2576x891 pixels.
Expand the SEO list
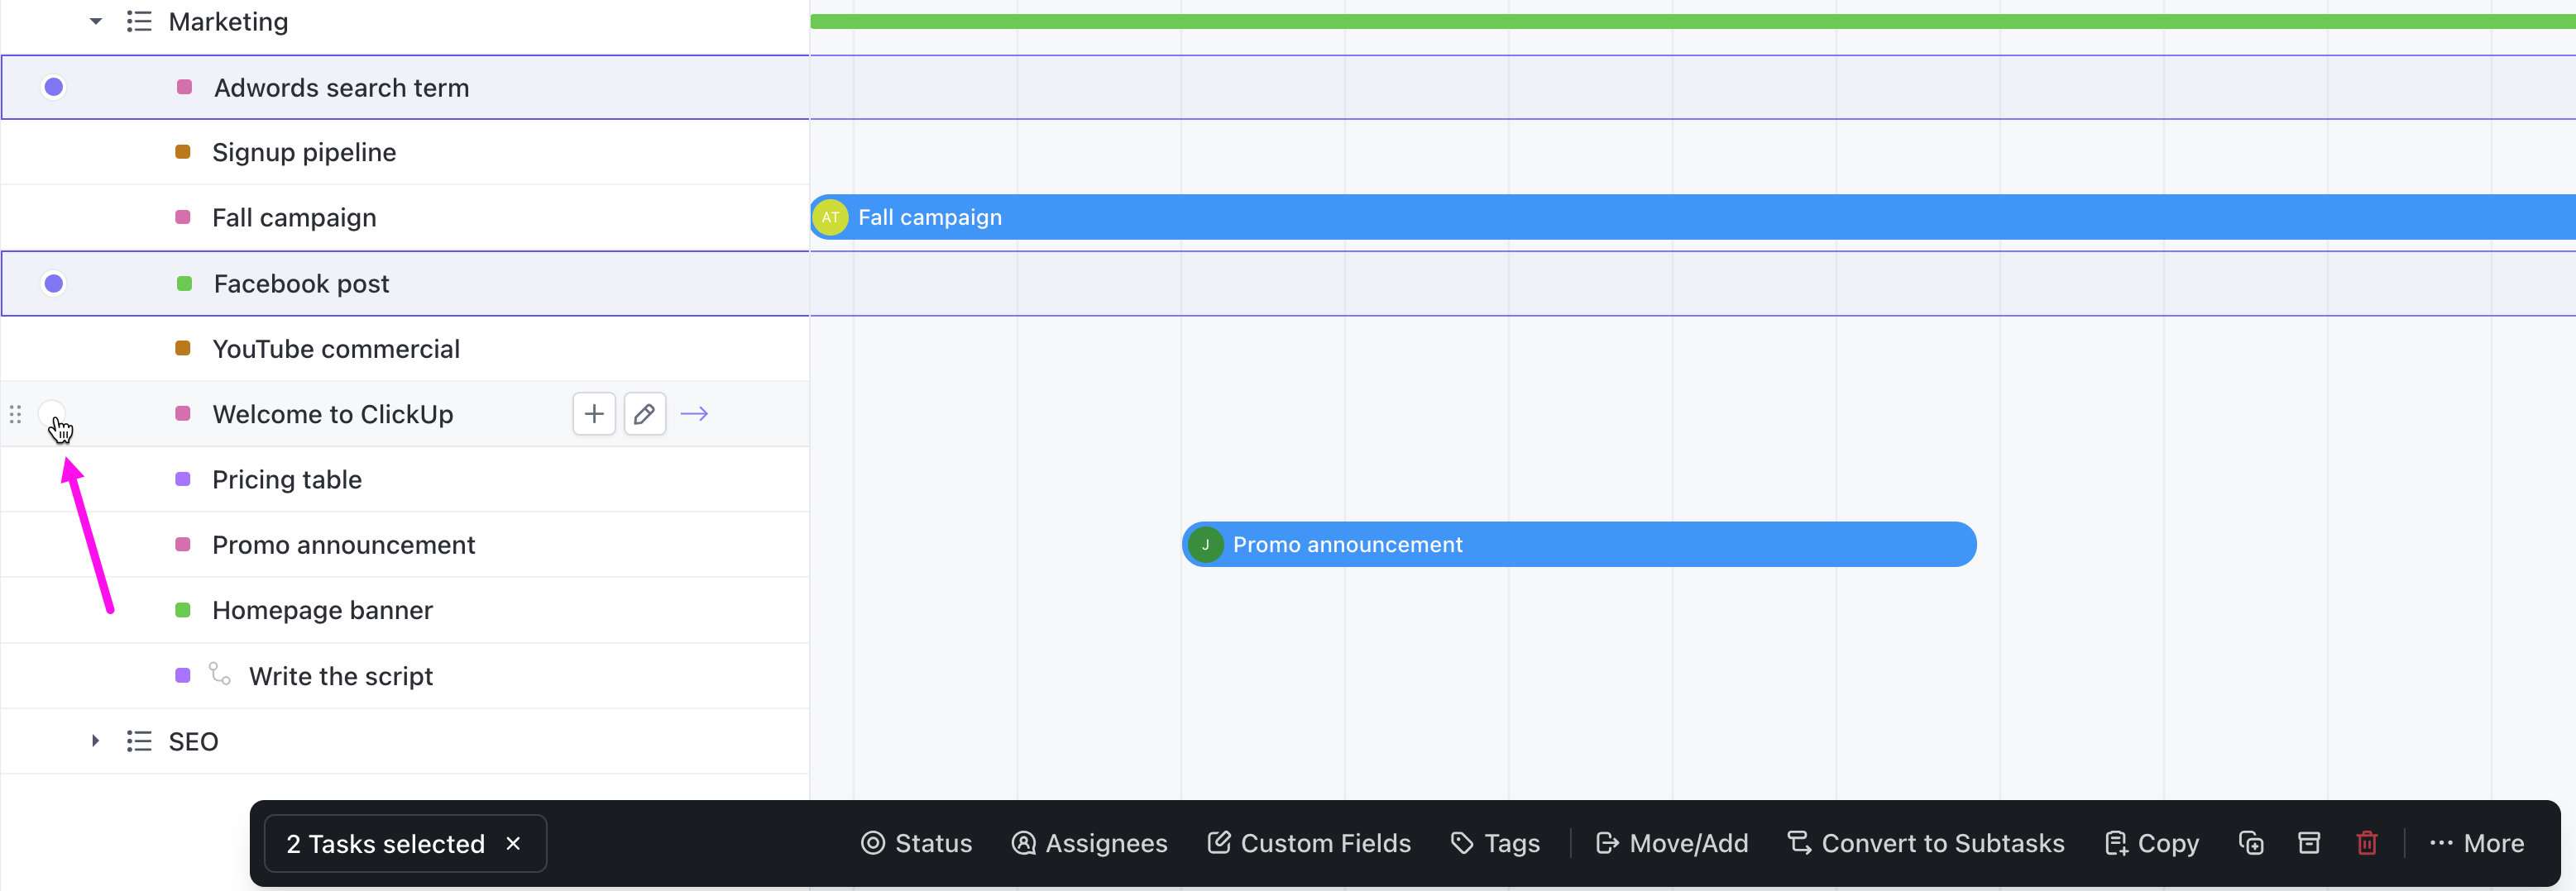coord(95,741)
